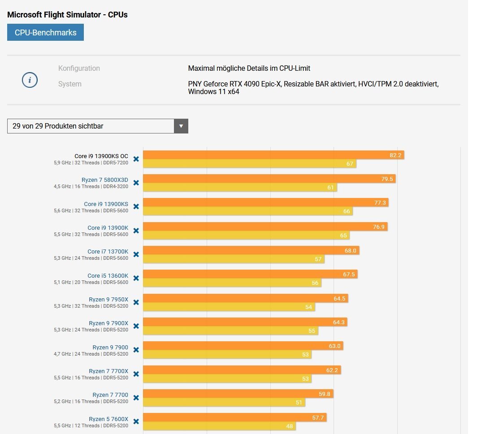Click the yellow 67 bar

[249, 163]
